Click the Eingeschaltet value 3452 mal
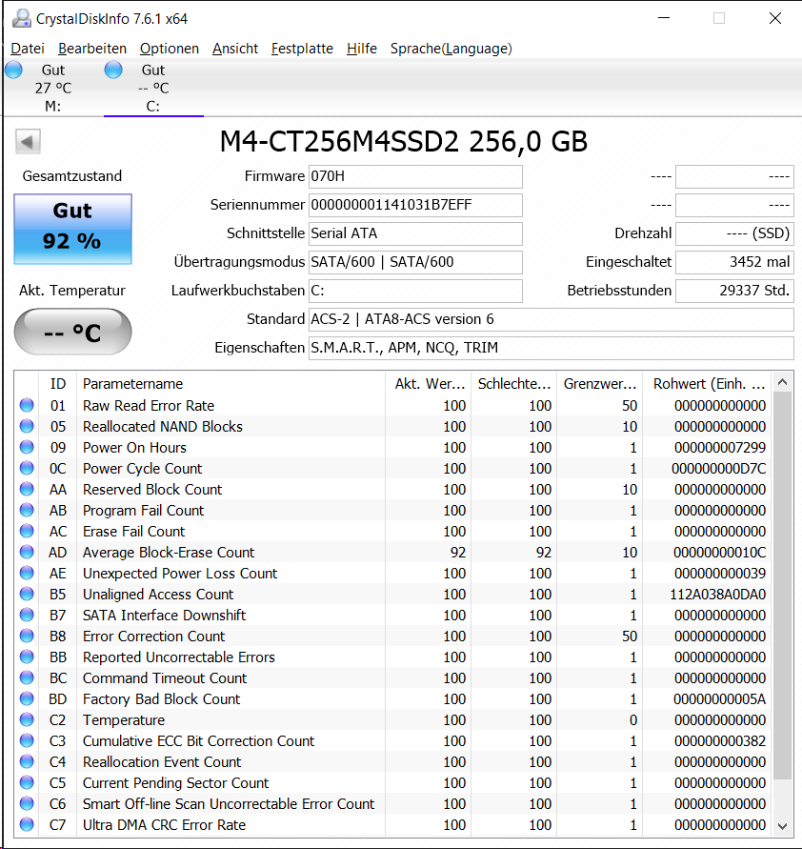Screen dimensions: 802x849 click(734, 262)
